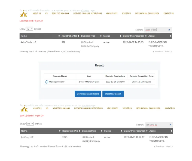Screen dimensions: 192x161
Task: Click Domain Name column header in Result
Action: pyautogui.click(x=60, y=76)
